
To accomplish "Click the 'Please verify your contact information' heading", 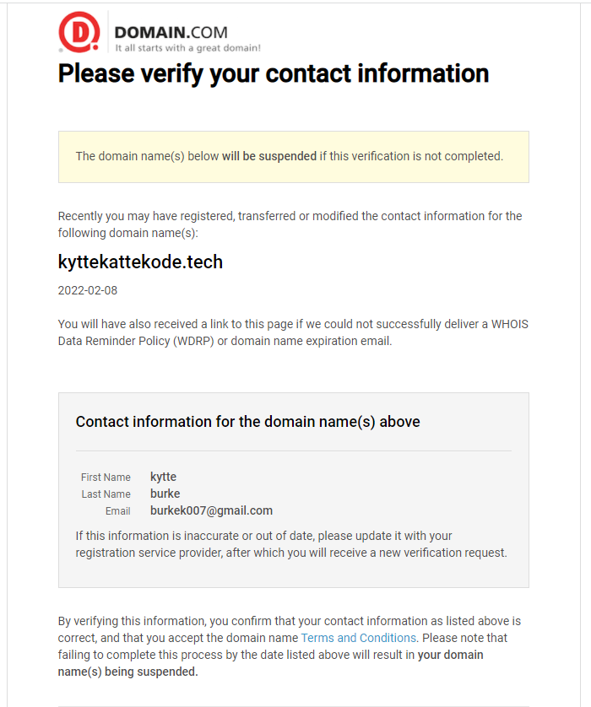I will [x=274, y=73].
